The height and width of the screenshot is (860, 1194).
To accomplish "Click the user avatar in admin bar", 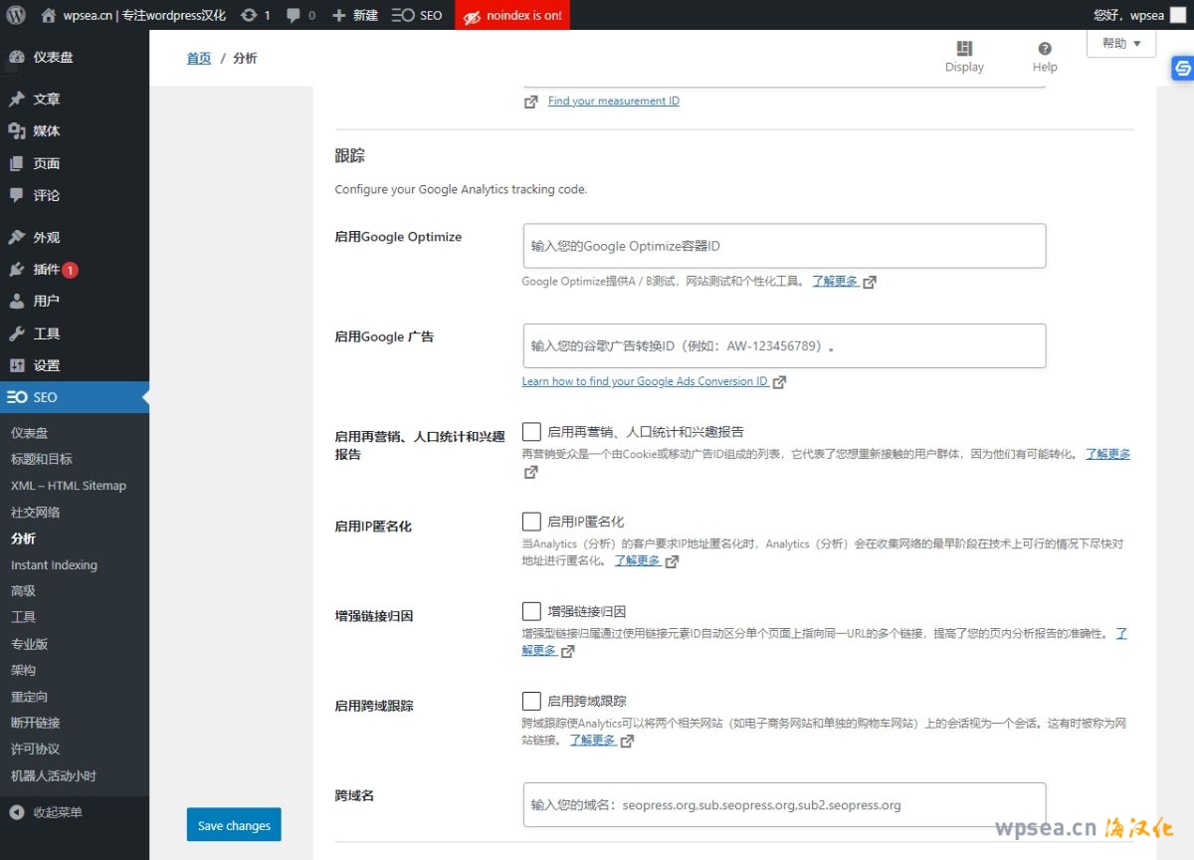I will click(x=1178, y=15).
